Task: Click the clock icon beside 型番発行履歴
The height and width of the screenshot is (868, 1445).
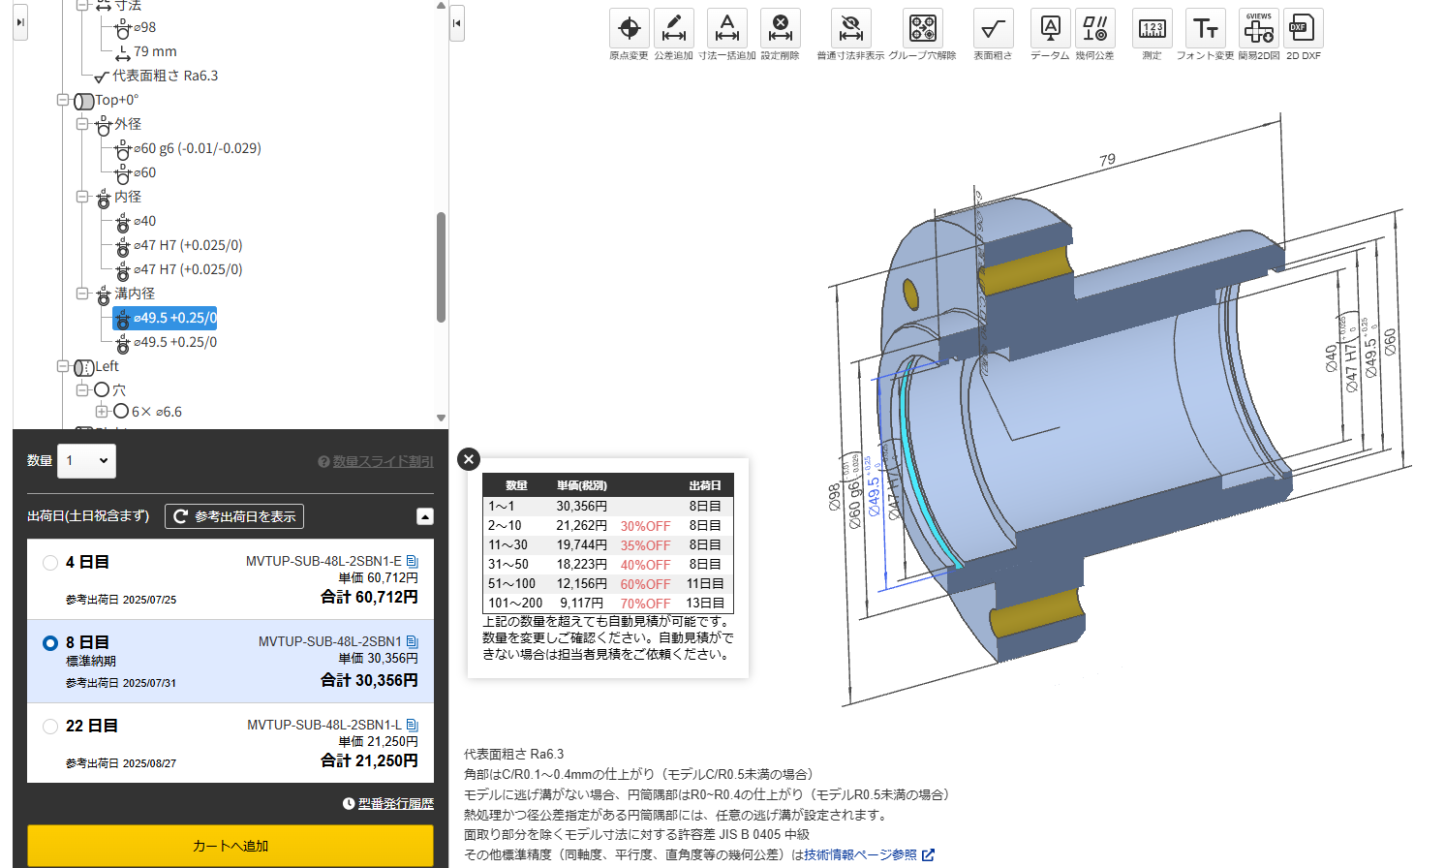Action: pyautogui.click(x=349, y=804)
